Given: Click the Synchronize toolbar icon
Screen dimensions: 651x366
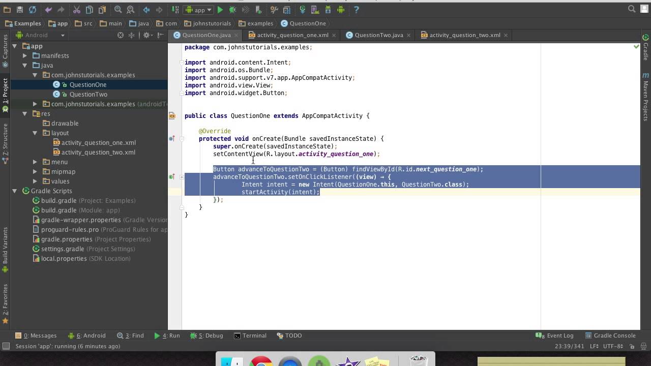Looking at the screenshot, I should pyautogui.click(x=33, y=10).
